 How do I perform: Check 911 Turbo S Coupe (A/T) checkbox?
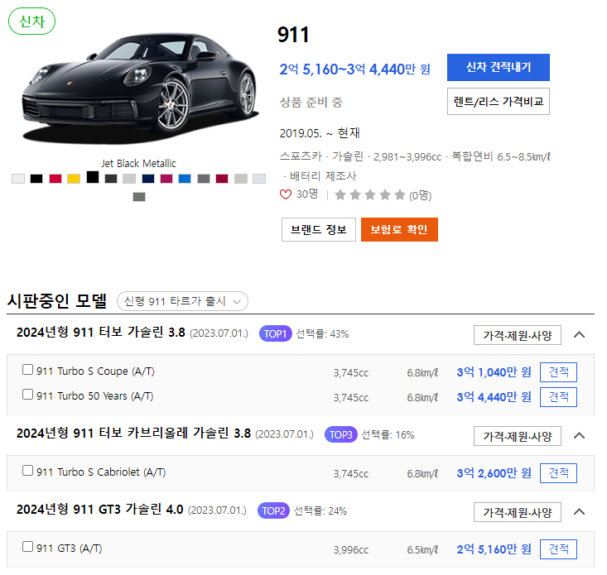pos(27,370)
